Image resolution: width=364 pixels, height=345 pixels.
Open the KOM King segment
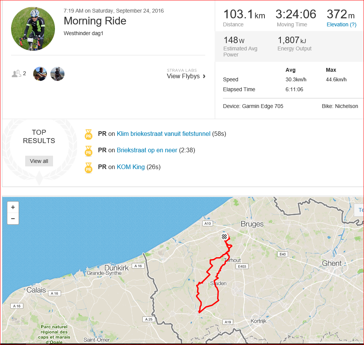tap(131, 167)
